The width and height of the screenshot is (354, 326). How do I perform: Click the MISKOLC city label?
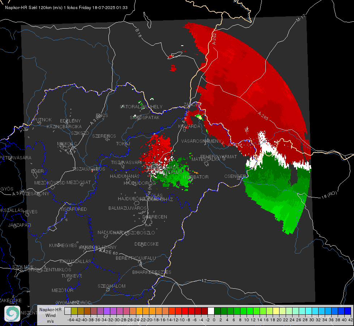[x=67, y=144]
